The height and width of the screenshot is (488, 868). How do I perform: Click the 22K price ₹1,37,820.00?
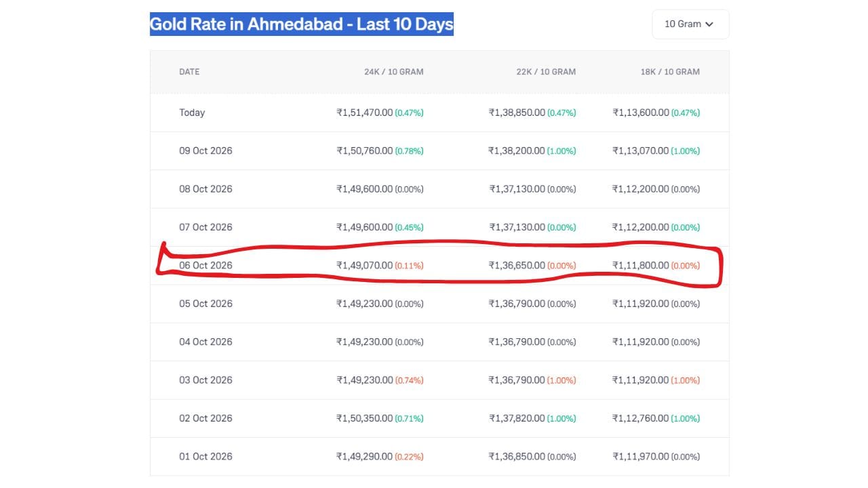pyautogui.click(x=517, y=418)
